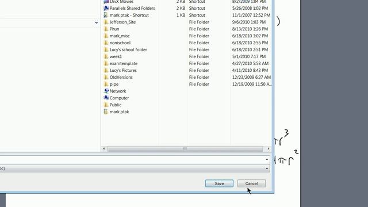The height and width of the screenshot is (207, 368).
Task: Click the date 11/1/2007 12:52 PM
Action: coord(251,15)
